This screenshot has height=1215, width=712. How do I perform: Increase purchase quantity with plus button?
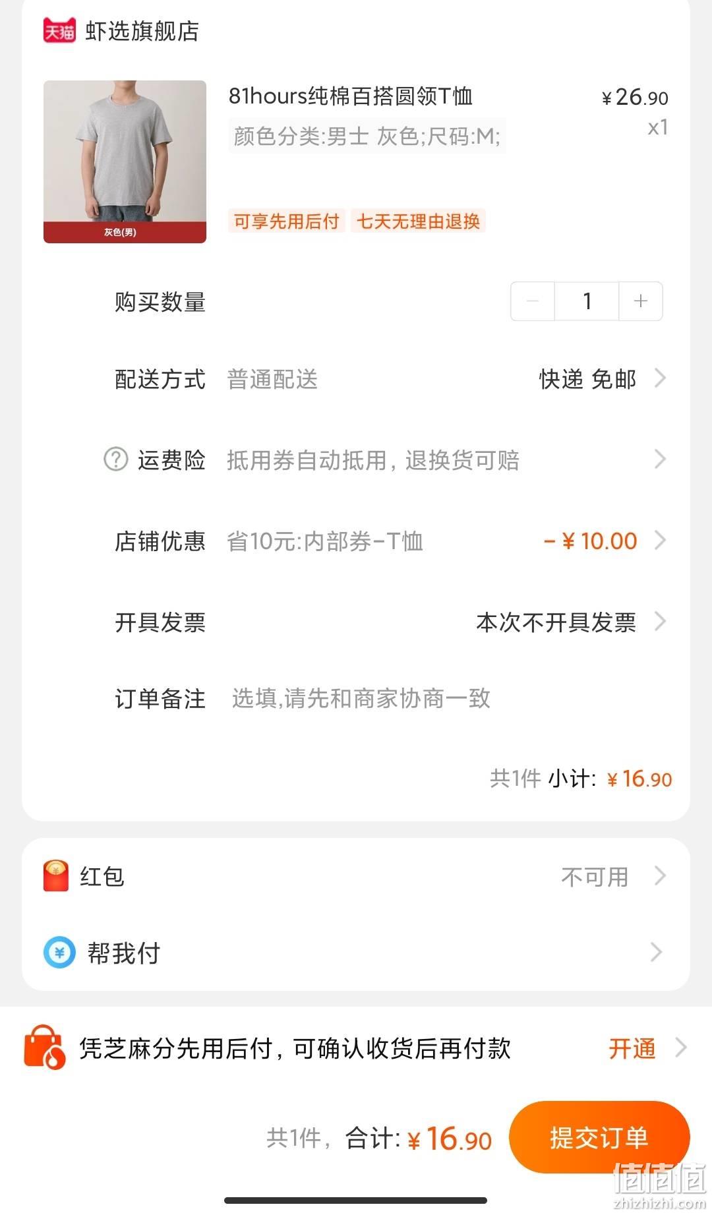[641, 301]
